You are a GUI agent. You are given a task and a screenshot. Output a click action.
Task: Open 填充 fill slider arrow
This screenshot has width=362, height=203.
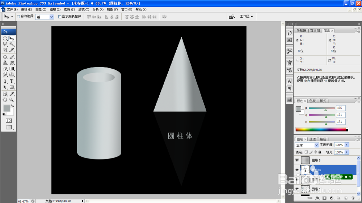click(x=346, y=152)
